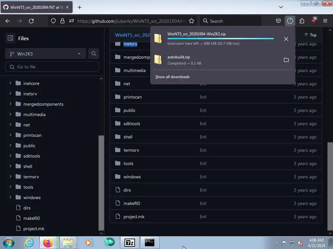
Task: Expand the inetcore folder in tree
Action: click(x=10, y=83)
